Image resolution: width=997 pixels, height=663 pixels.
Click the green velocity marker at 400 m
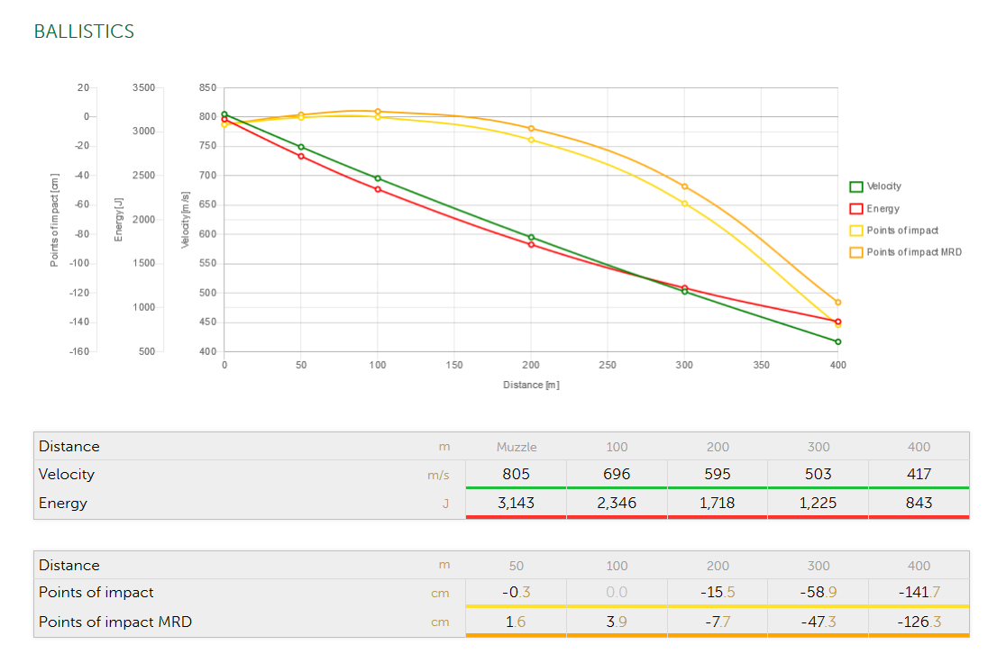838,341
